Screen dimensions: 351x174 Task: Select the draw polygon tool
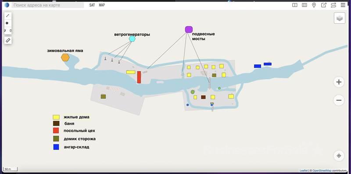click(x=7, y=23)
